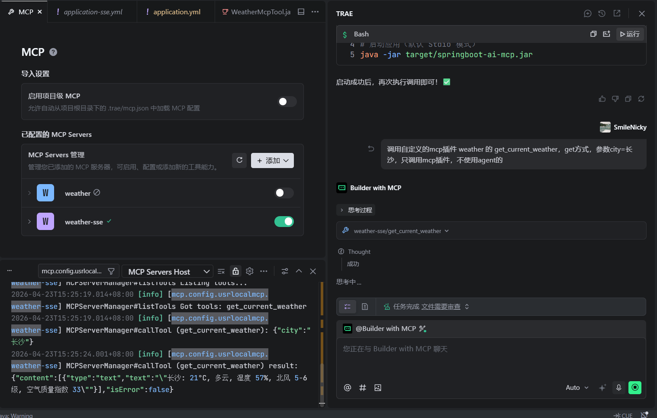Click the blue weather W avatar
657x418 pixels.
[45, 193]
